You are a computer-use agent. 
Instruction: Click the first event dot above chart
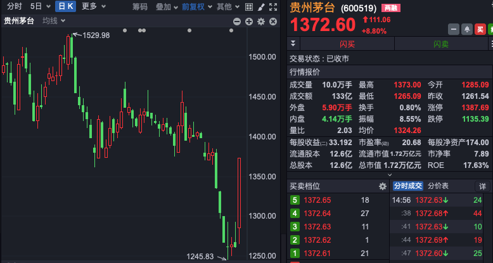click(125, 30)
